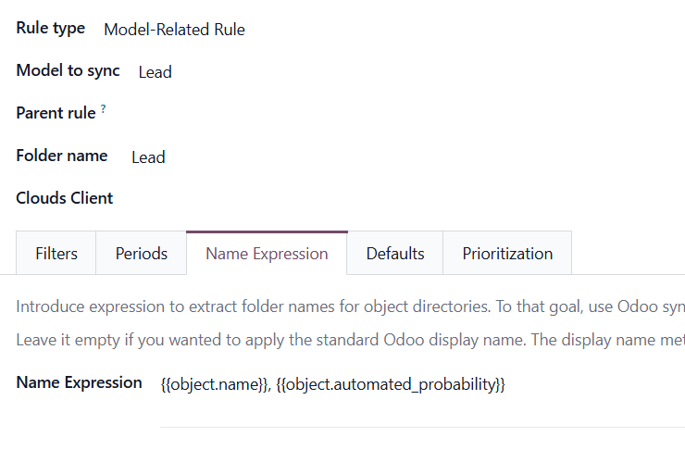This screenshot has width=685, height=475.
Task: Go to the Defaults tab
Action: [395, 254]
